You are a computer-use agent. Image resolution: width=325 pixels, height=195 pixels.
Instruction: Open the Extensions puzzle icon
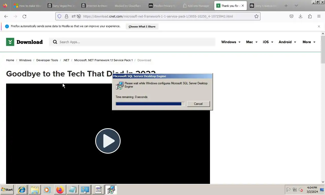[x=310, y=16]
